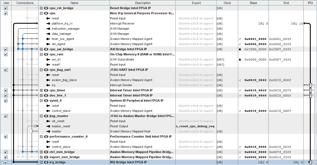Expand the cpu_rst_bridge tree node

pyautogui.click(x=41, y=8)
